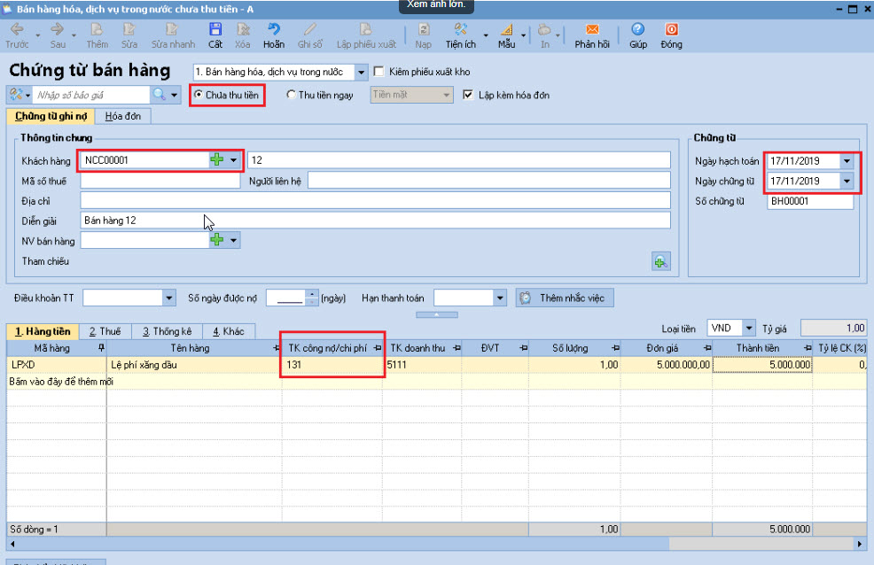Pin the Mã hàng column
The height and width of the screenshot is (565, 874).
[101, 348]
